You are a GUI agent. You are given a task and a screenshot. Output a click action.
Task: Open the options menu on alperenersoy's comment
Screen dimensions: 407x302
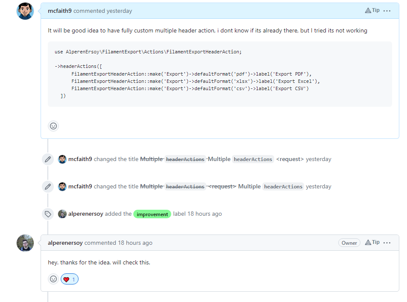tap(387, 243)
